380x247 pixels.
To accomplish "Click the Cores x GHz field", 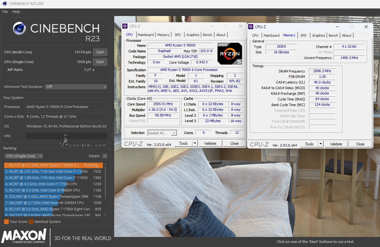I will [67, 116].
